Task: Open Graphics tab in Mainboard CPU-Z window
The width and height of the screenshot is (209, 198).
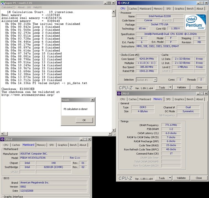Action: (x=62, y=145)
